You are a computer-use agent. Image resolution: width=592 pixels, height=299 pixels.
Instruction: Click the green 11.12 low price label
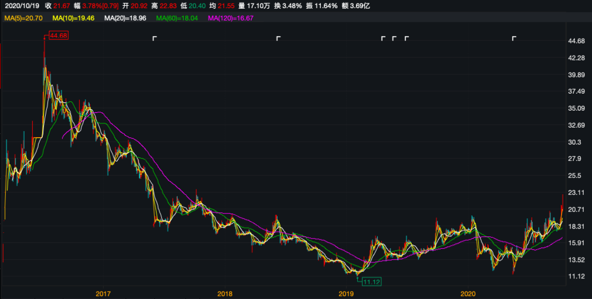[372, 281]
